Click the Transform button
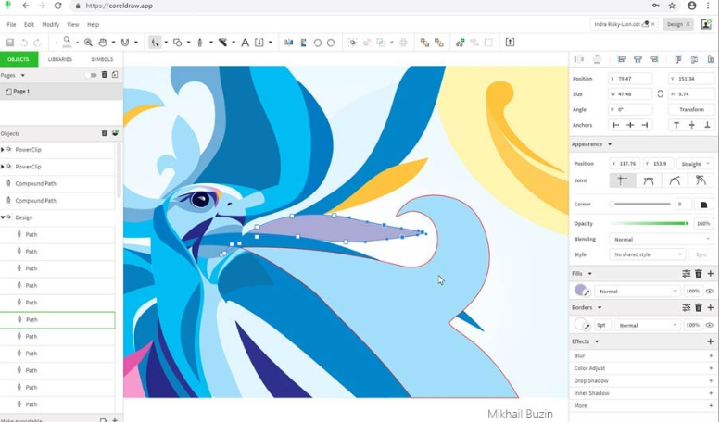The image size is (720, 422). click(691, 109)
